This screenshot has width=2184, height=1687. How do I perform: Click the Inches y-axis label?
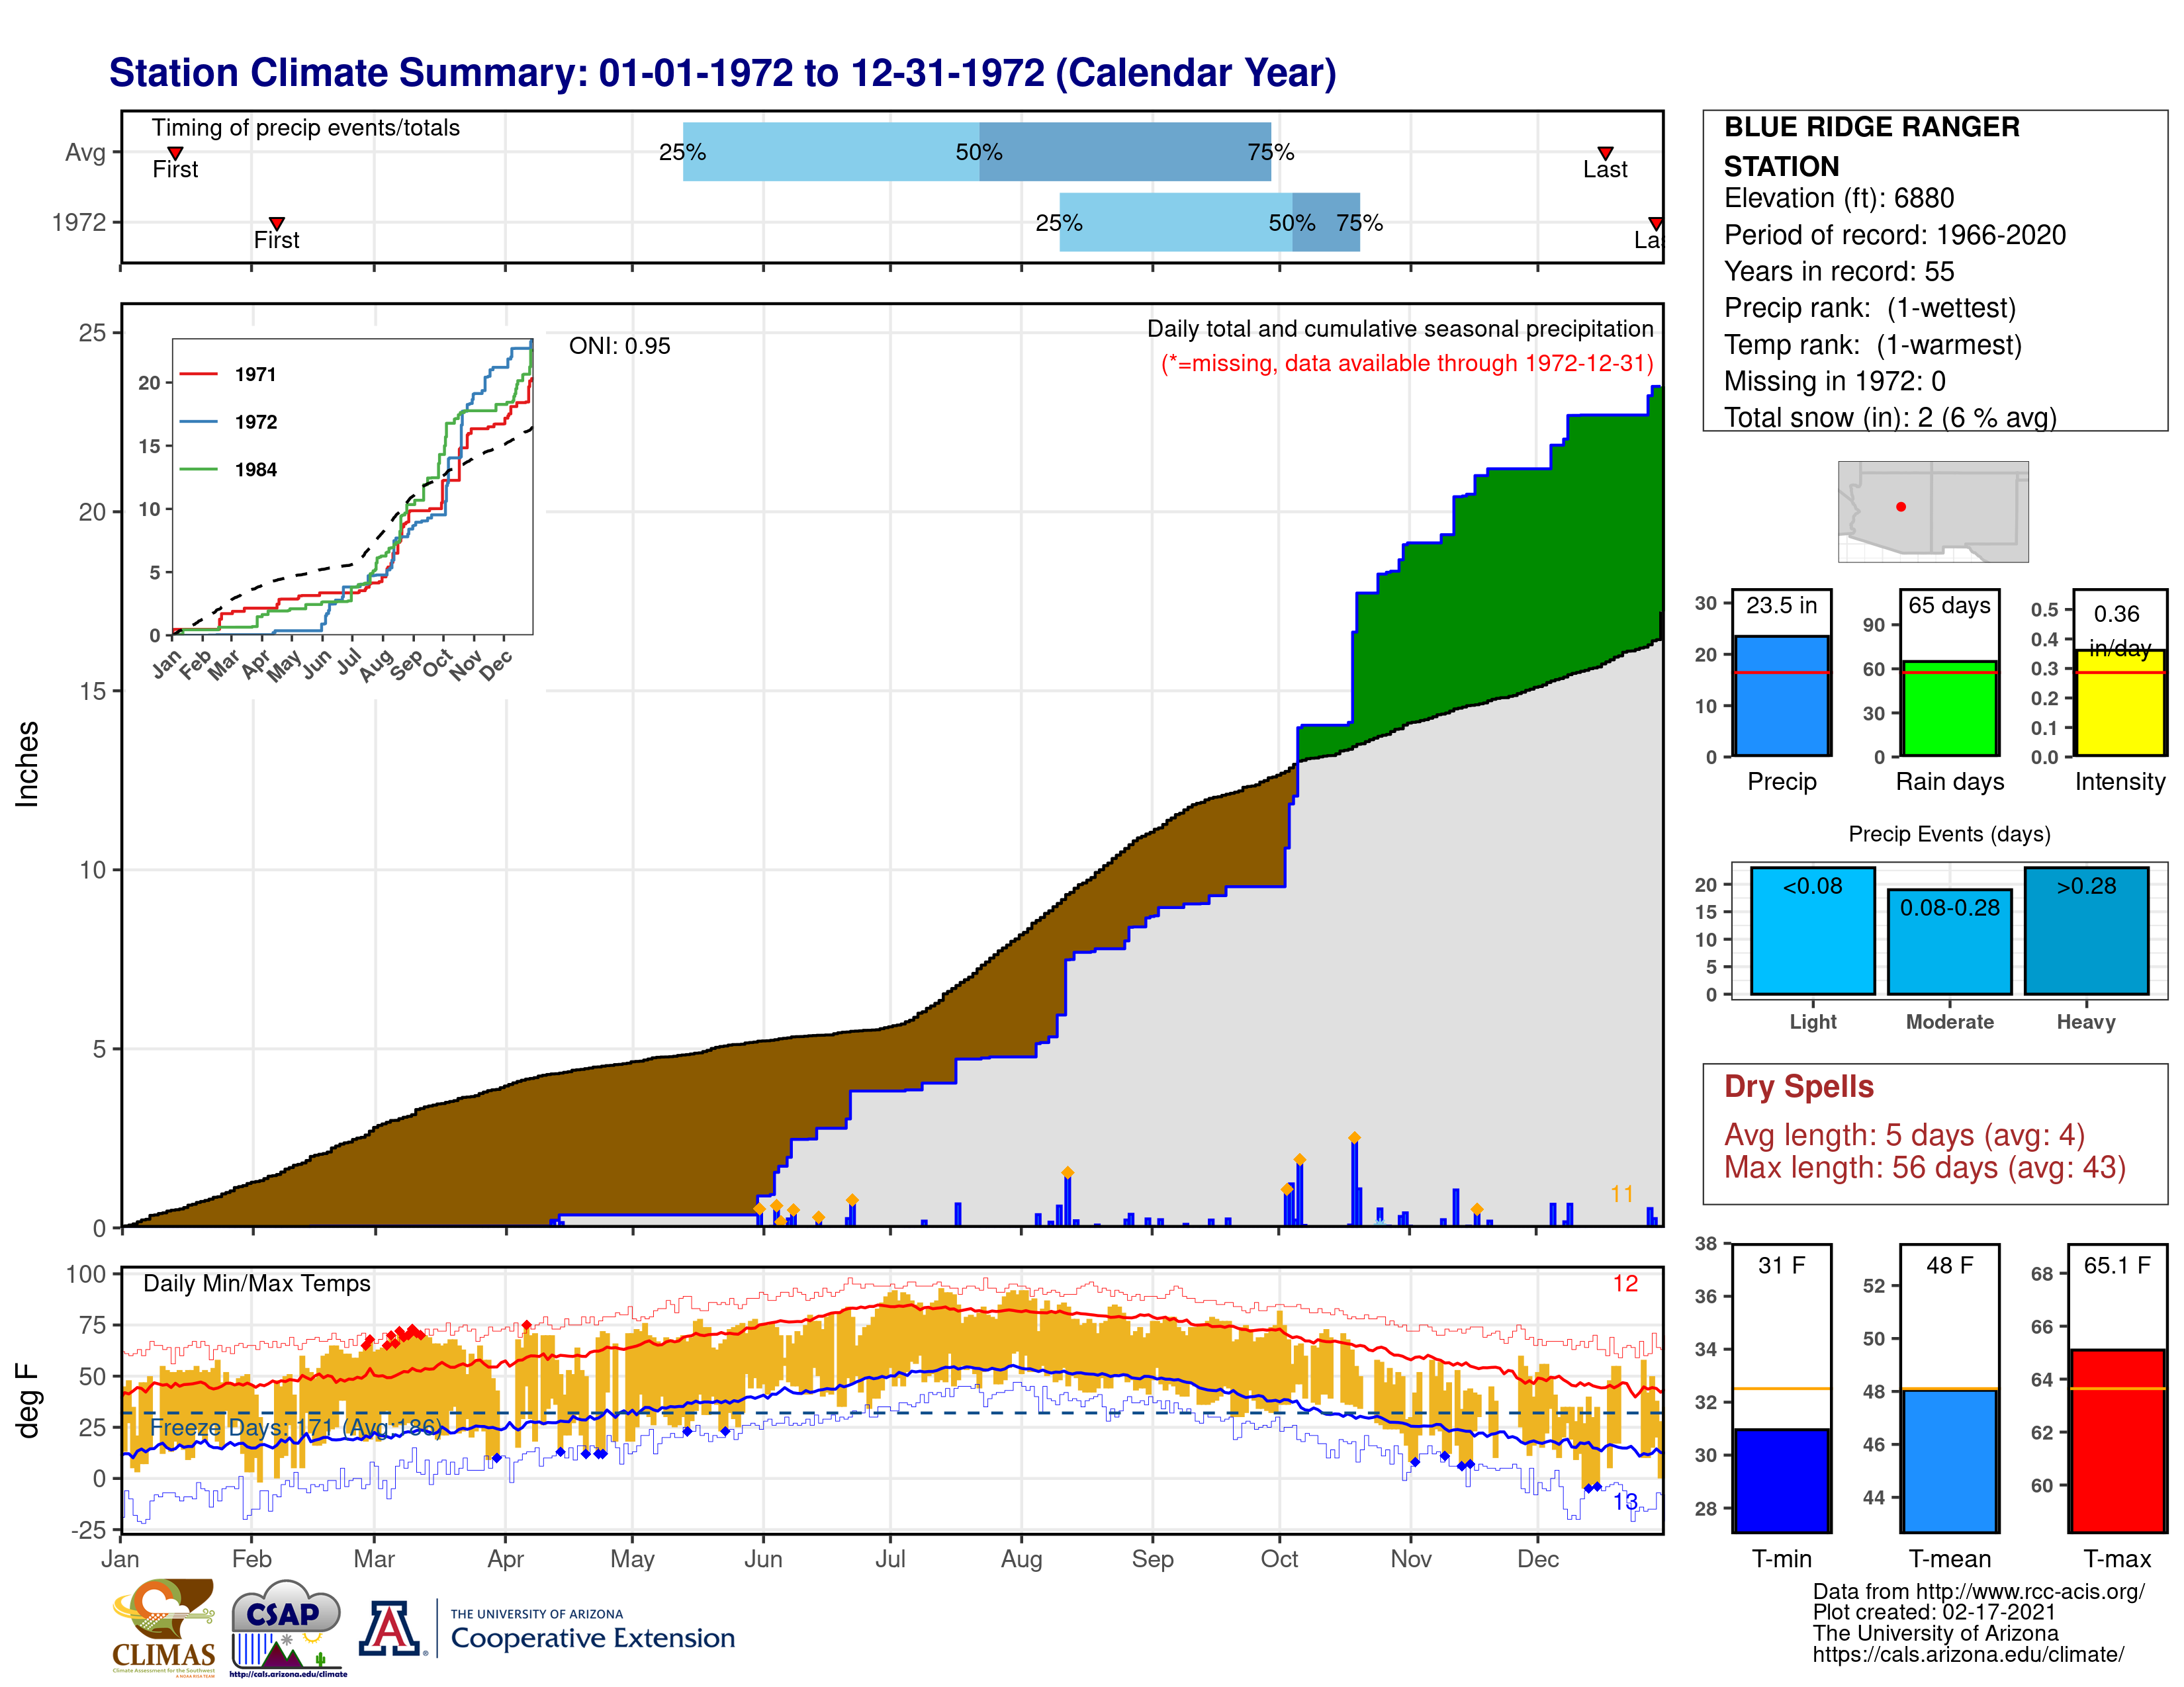(28, 765)
